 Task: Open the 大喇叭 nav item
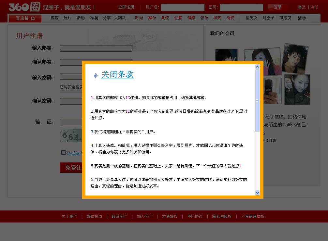(120, 18)
